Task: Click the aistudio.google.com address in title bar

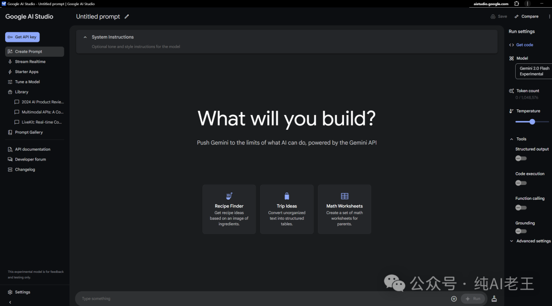Action: [x=491, y=4]
